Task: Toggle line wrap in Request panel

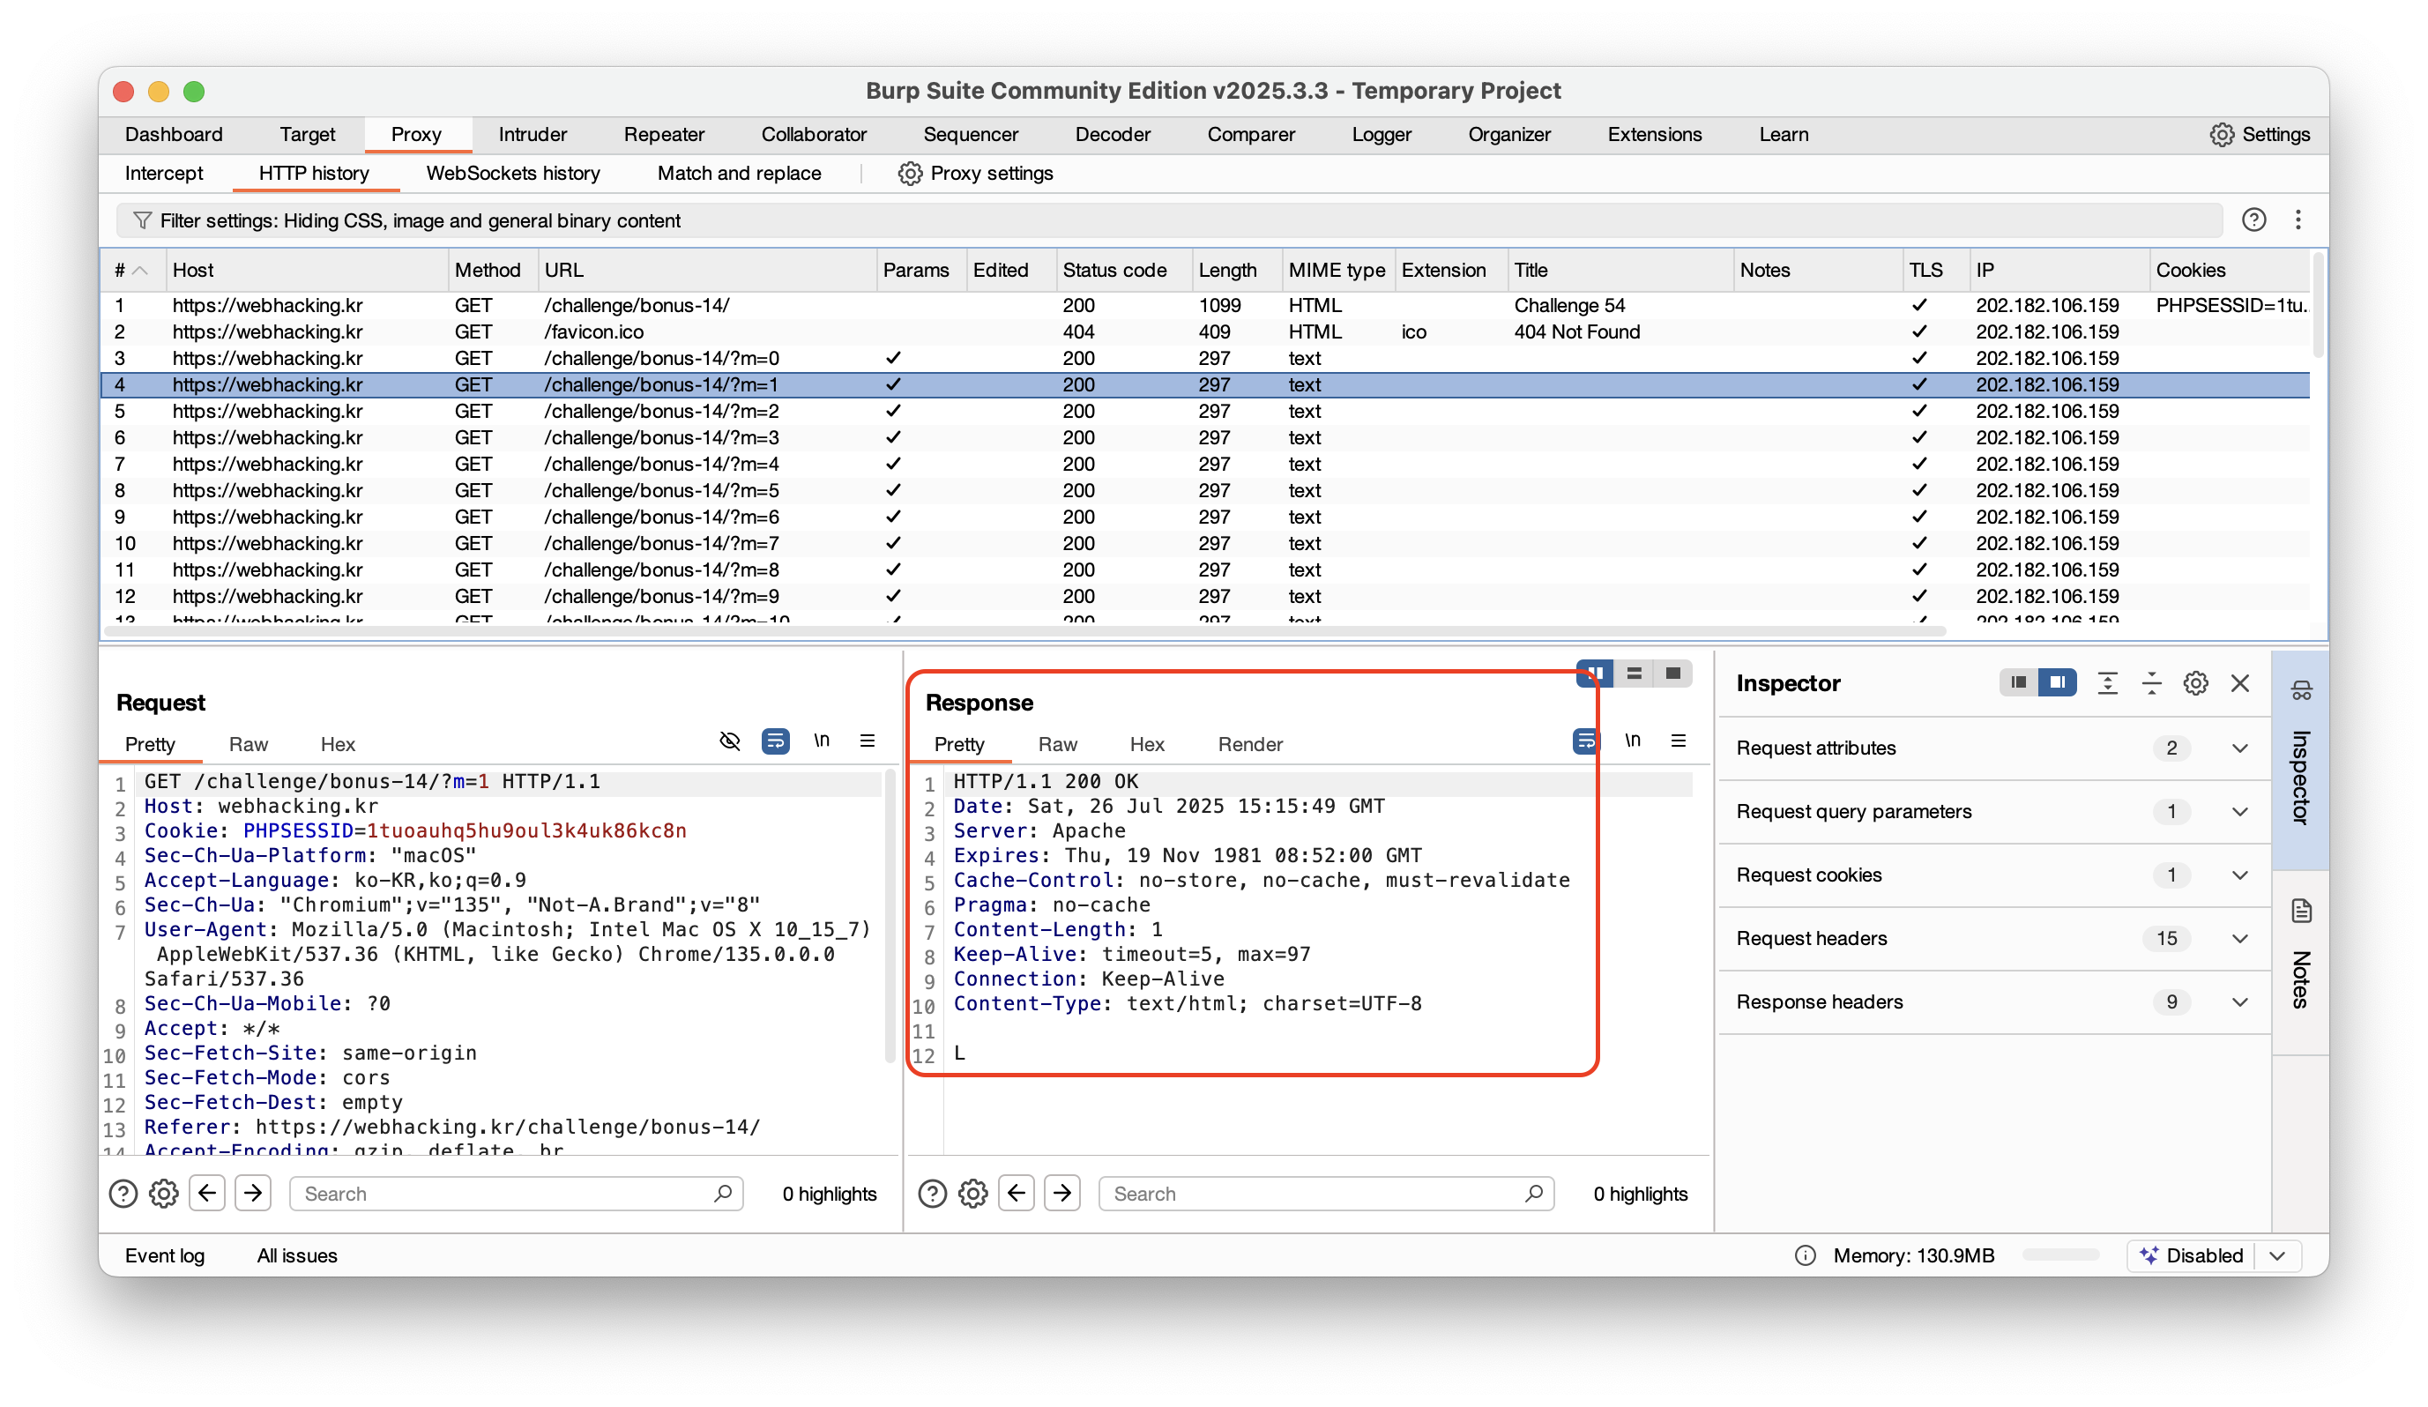Action: pyautogui.click(x=775, y=741)
